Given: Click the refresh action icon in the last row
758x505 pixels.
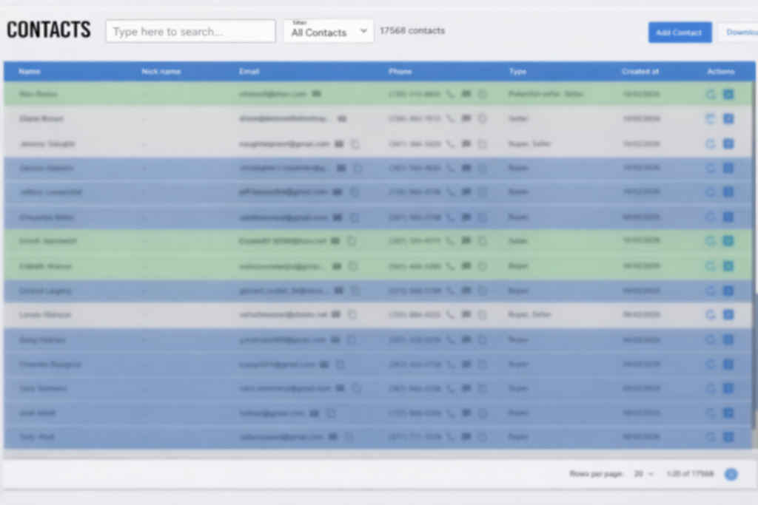Looking at the screenshot, I should click(x=711, y=437).
